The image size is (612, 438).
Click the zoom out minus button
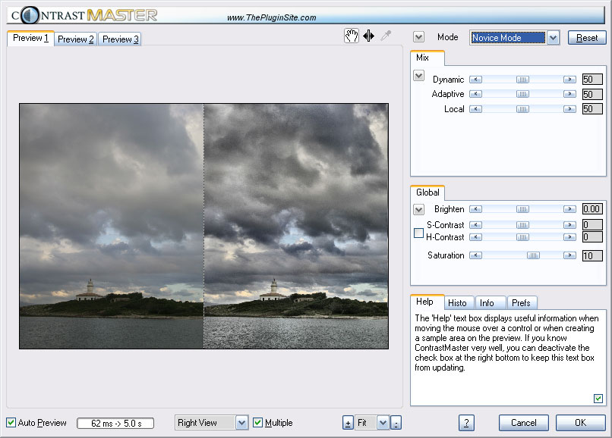[396, 423]
